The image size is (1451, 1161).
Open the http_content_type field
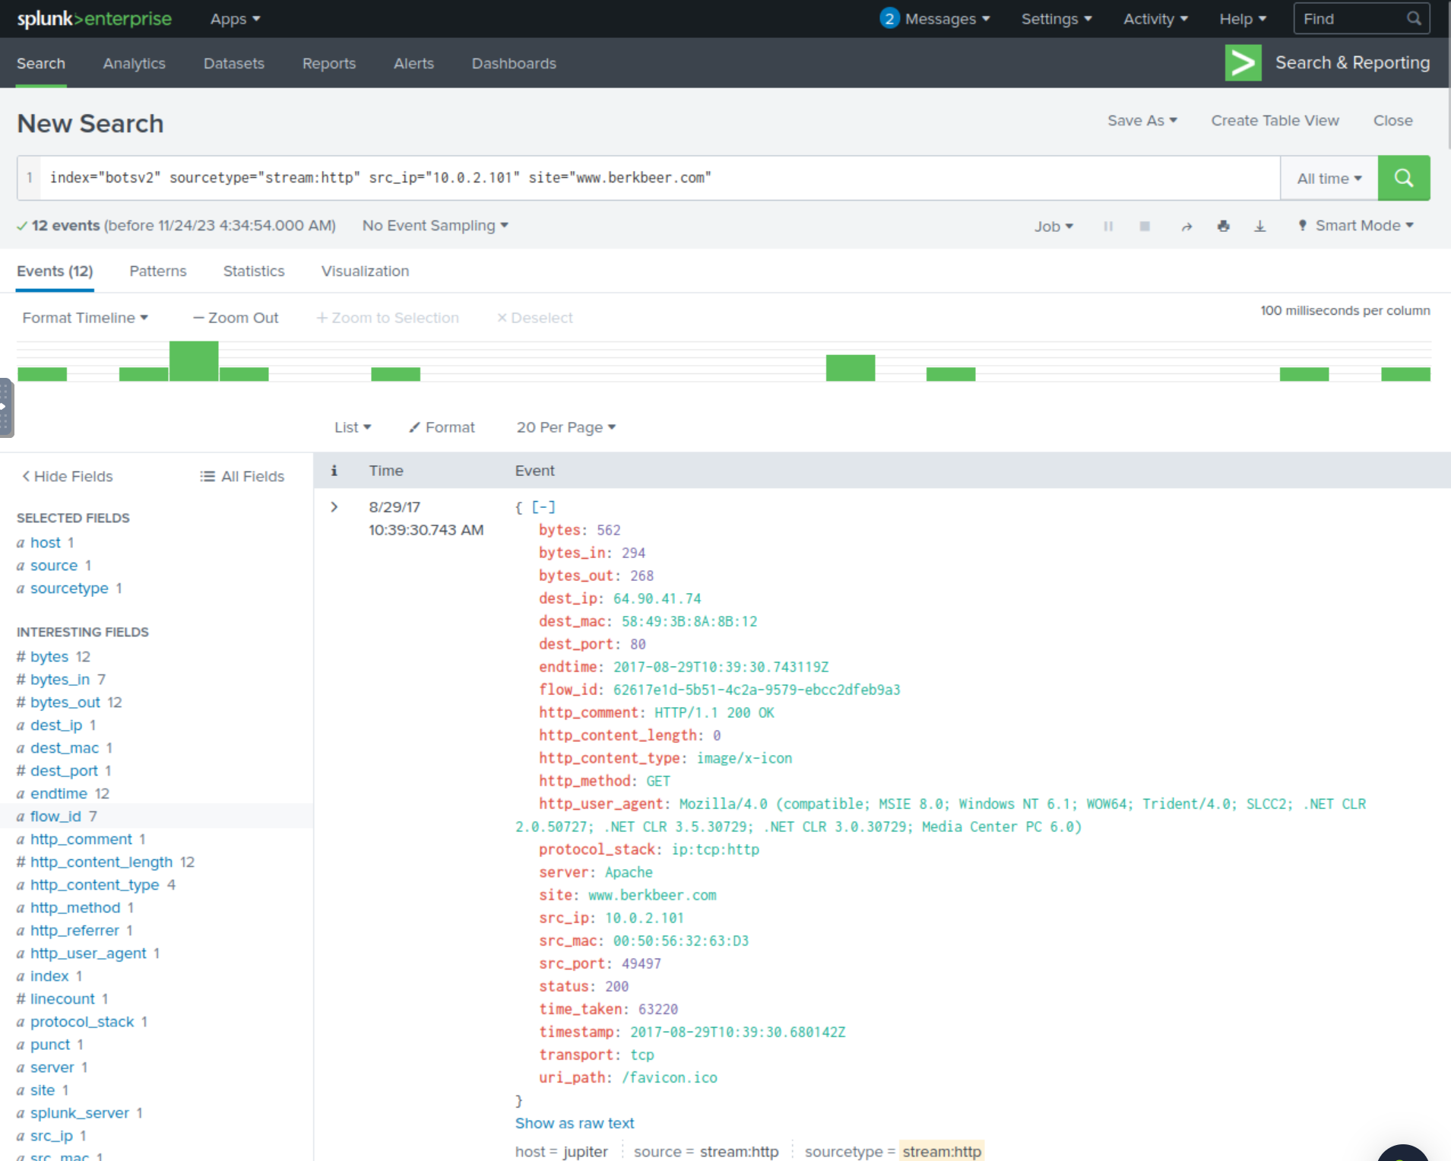(x=94, y=885)
